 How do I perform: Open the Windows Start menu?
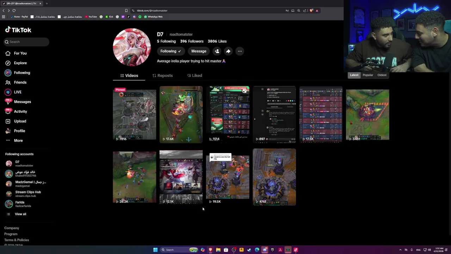pos(155,250)
